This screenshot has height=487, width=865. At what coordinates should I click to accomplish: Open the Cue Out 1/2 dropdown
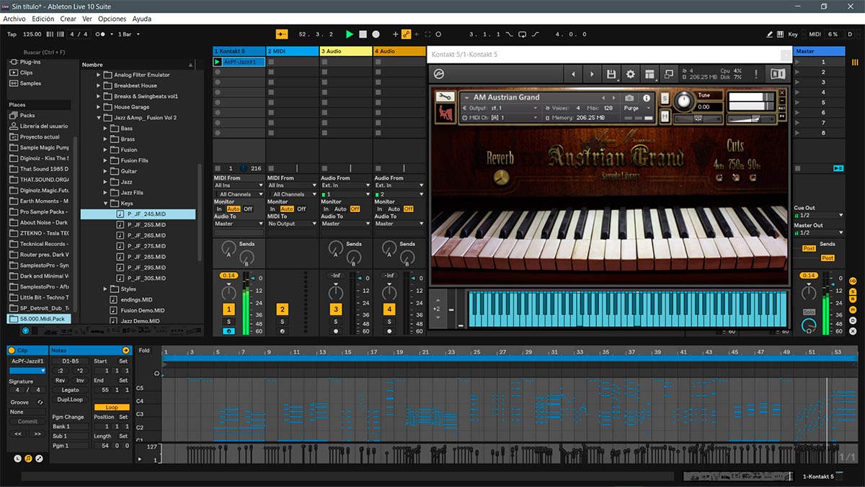819,215
